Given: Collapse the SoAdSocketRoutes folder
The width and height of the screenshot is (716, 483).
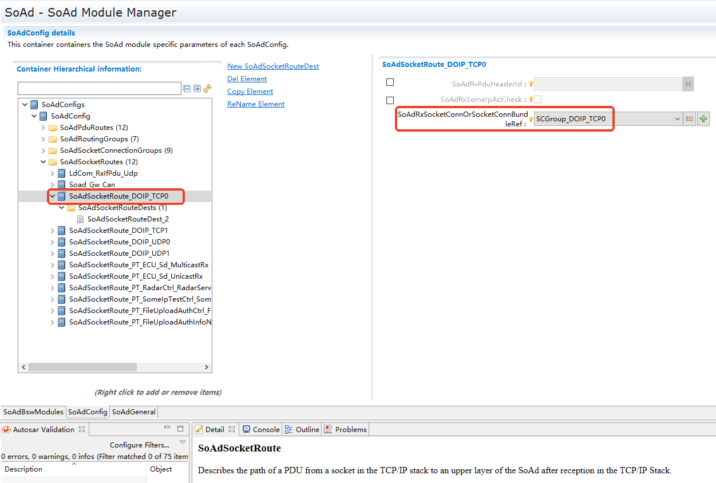Looking at the screenshot, I should click(43, 162).
